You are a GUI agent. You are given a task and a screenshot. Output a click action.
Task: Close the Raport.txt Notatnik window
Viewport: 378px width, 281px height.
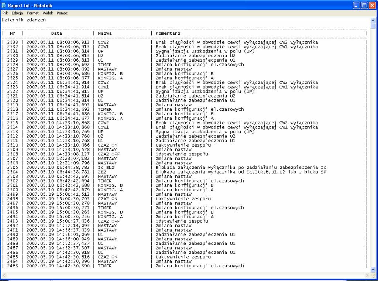pos(372,5)
